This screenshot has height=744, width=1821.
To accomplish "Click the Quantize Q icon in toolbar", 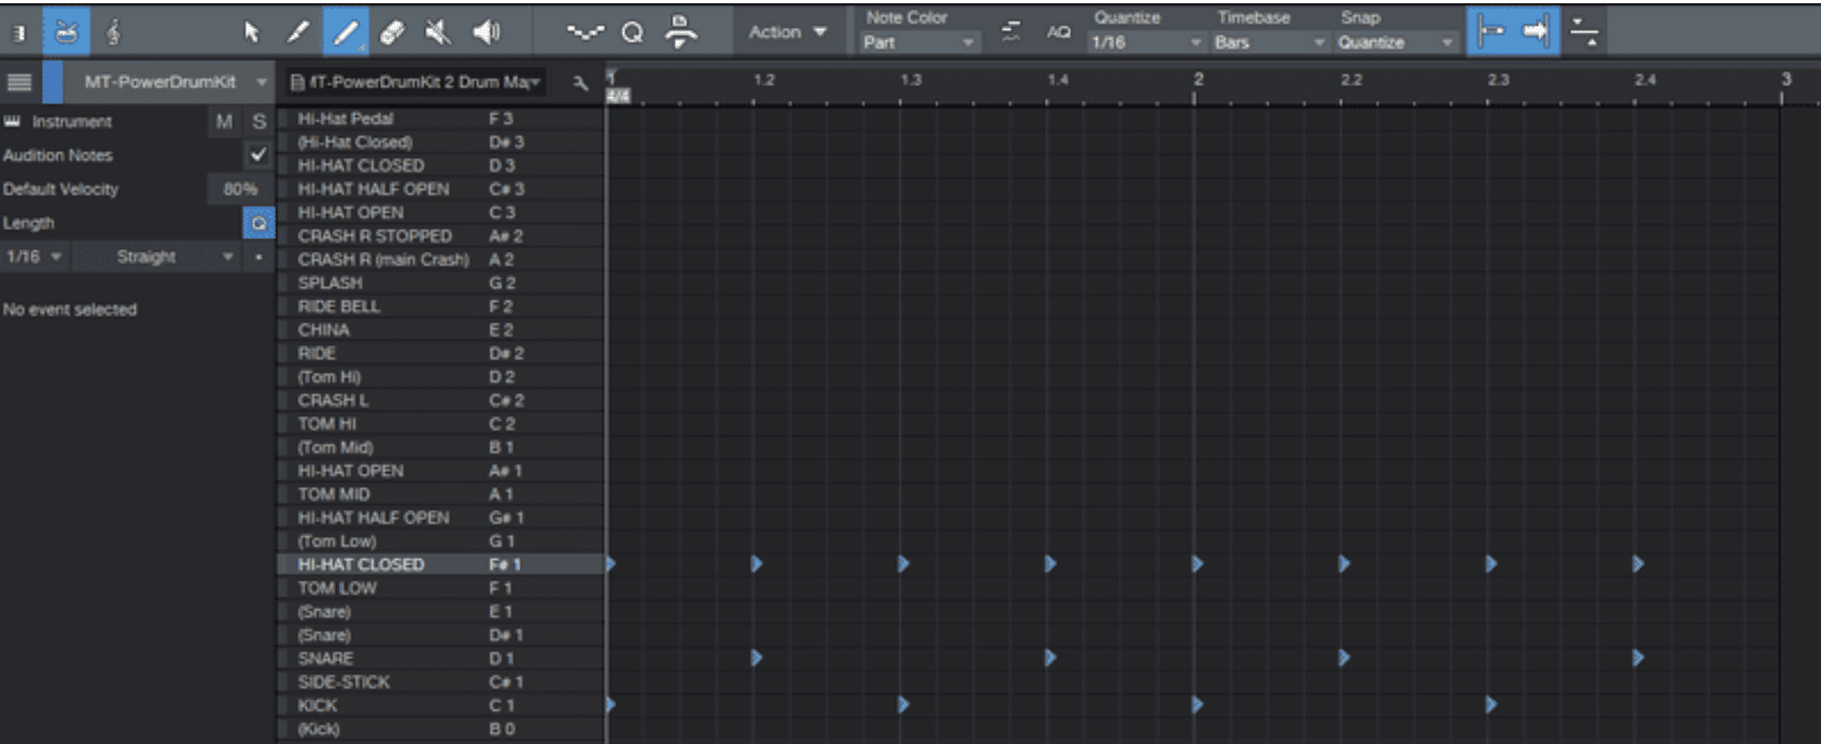I will 632,32.
